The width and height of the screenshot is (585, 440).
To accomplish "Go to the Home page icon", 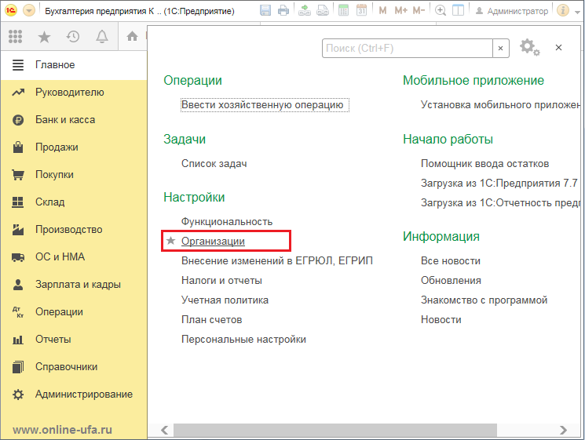I will point(132,36).
